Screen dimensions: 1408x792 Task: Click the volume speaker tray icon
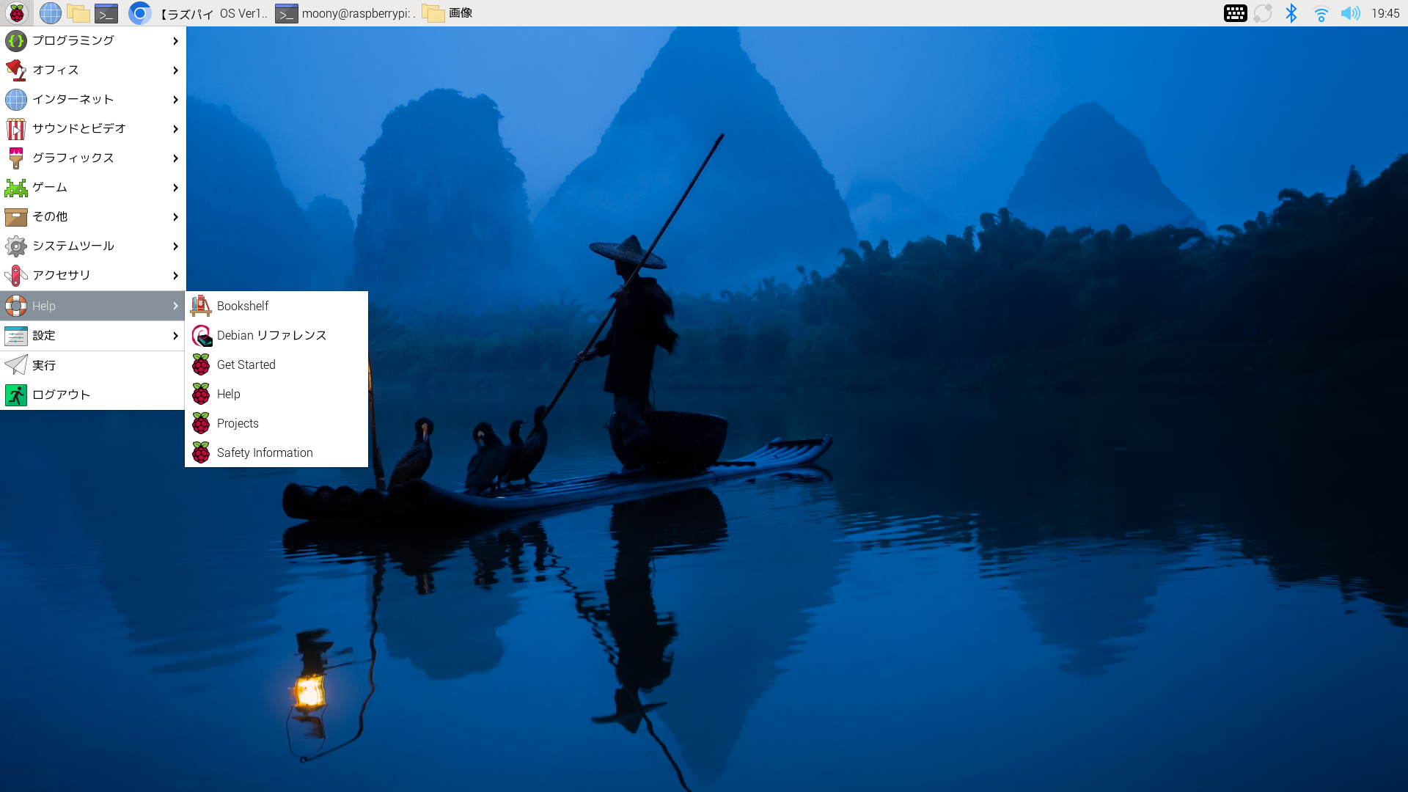tap(1350, 13)
